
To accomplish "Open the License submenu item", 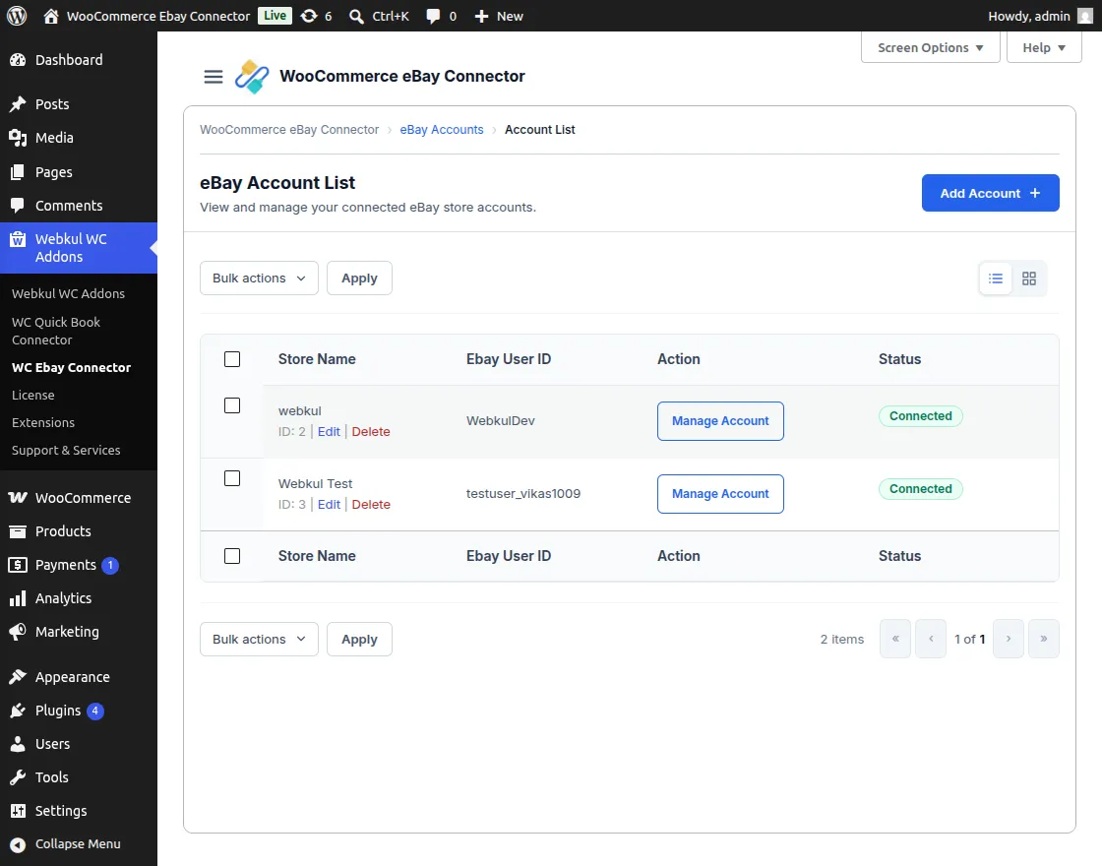I will click(x=33, y=395).
